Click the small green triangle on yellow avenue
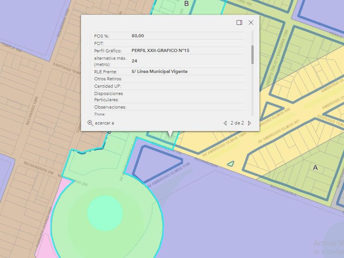 pyautogui.click(x=231, y=164)
